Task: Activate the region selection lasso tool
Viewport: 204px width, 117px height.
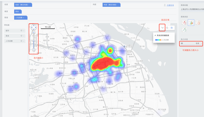Action: click(162, 28)
